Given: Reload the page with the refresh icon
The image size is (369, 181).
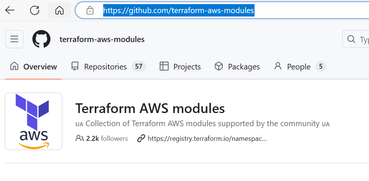Looking at the screenshot, I should coord(35,11).
